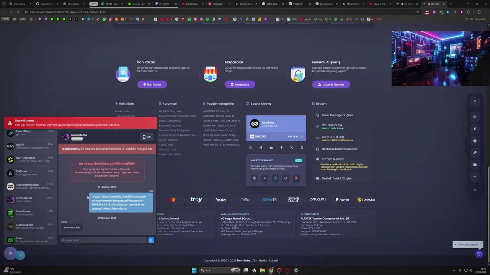Open the LuneaMedia conversation

click(31, 226)
